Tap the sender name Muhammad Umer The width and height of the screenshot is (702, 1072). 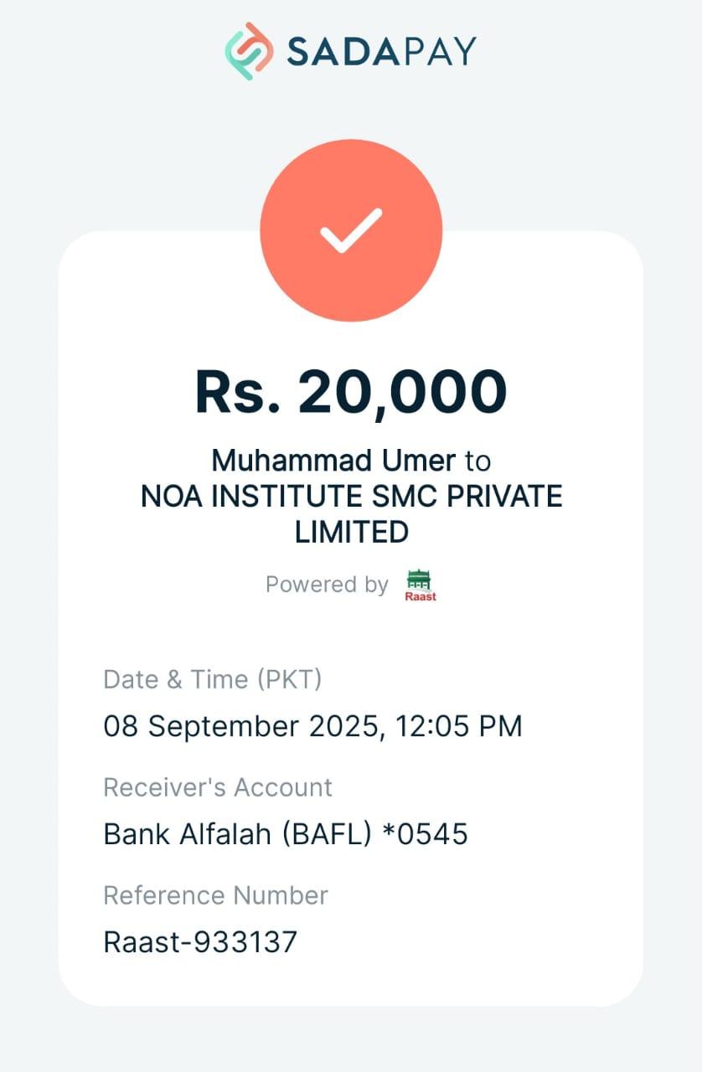coord(333,461)
